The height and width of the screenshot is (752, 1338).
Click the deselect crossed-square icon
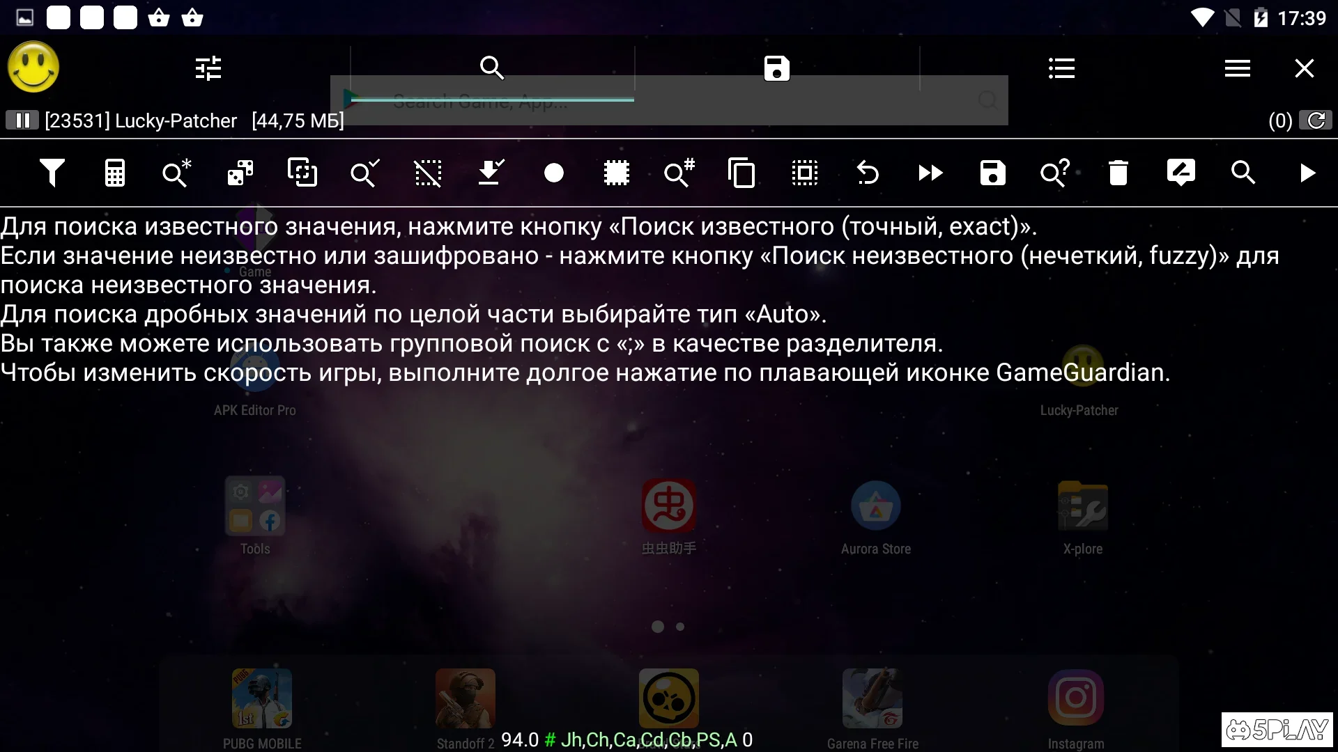[428, 173]
